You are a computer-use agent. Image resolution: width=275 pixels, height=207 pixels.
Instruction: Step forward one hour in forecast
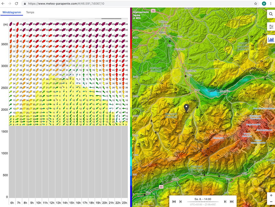225,202
